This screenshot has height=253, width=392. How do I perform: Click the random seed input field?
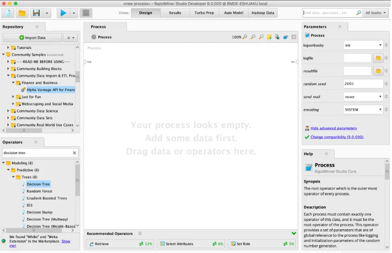pos(363,84)
